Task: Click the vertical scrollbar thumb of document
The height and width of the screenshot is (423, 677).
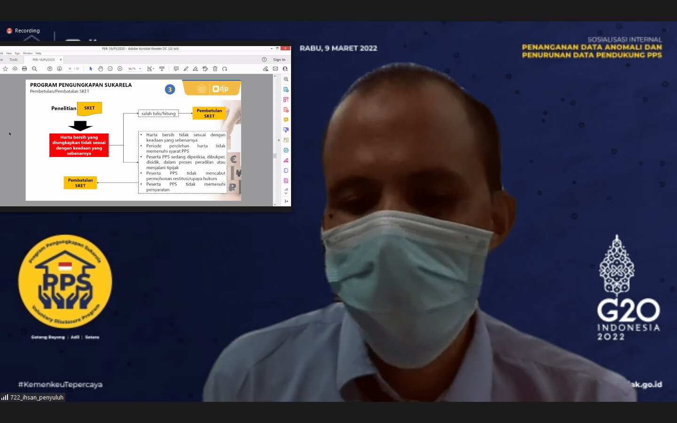Action: [275, 155]
